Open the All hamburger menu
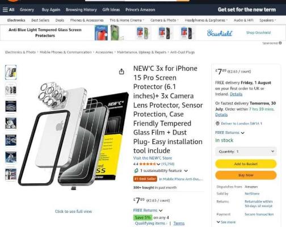This screenshot has height=227, width=286. [9, 10]
